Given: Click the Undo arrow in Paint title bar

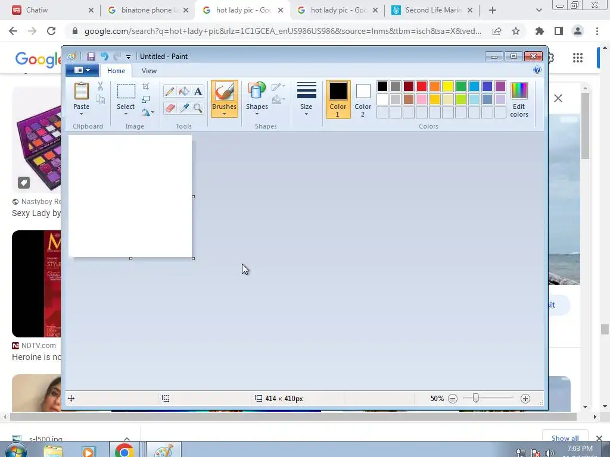Looking at the screenshot, I should 104,57.
